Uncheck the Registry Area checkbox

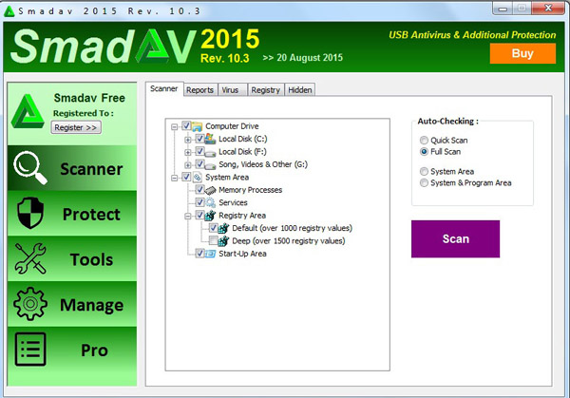pos(199,215)
